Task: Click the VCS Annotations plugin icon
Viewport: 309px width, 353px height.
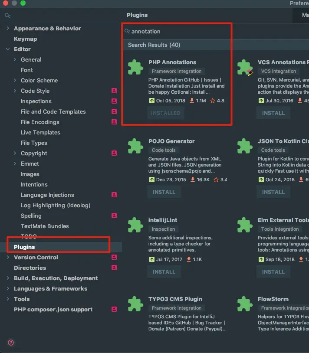Action: click(x=245, y=67)
